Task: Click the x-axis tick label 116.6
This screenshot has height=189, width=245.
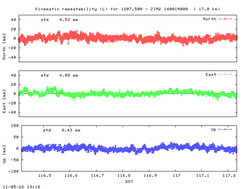Action: [71, 176]
